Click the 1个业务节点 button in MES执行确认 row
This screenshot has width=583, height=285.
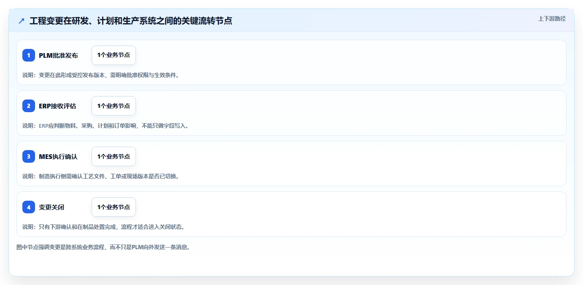click(x=114, y=156)
